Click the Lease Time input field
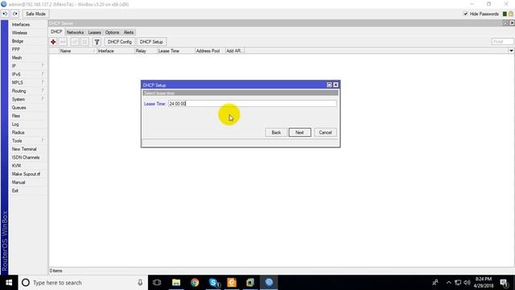The image size is (515, 290). click(252, 104)
